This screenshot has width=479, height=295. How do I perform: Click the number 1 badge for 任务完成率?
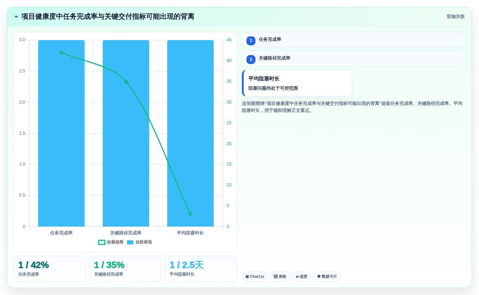[x=251, y=41]
